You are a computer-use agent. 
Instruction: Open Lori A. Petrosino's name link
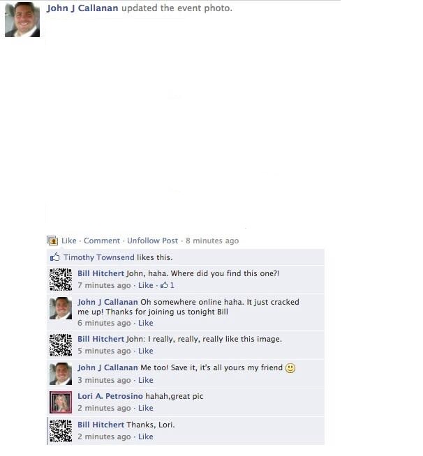[x=110, y=396]
